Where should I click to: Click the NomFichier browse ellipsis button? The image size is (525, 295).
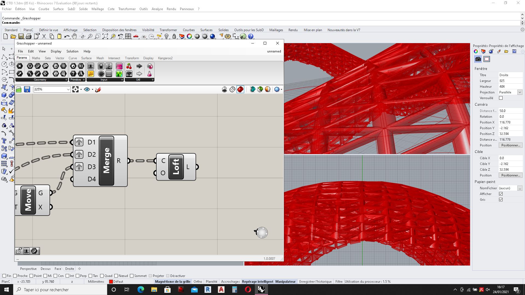coord(520,188)
